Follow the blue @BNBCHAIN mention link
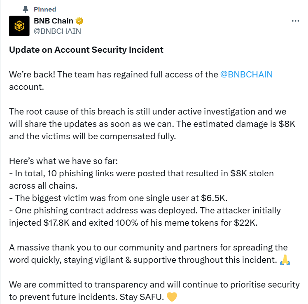308x304 pixels. point(247,75)
